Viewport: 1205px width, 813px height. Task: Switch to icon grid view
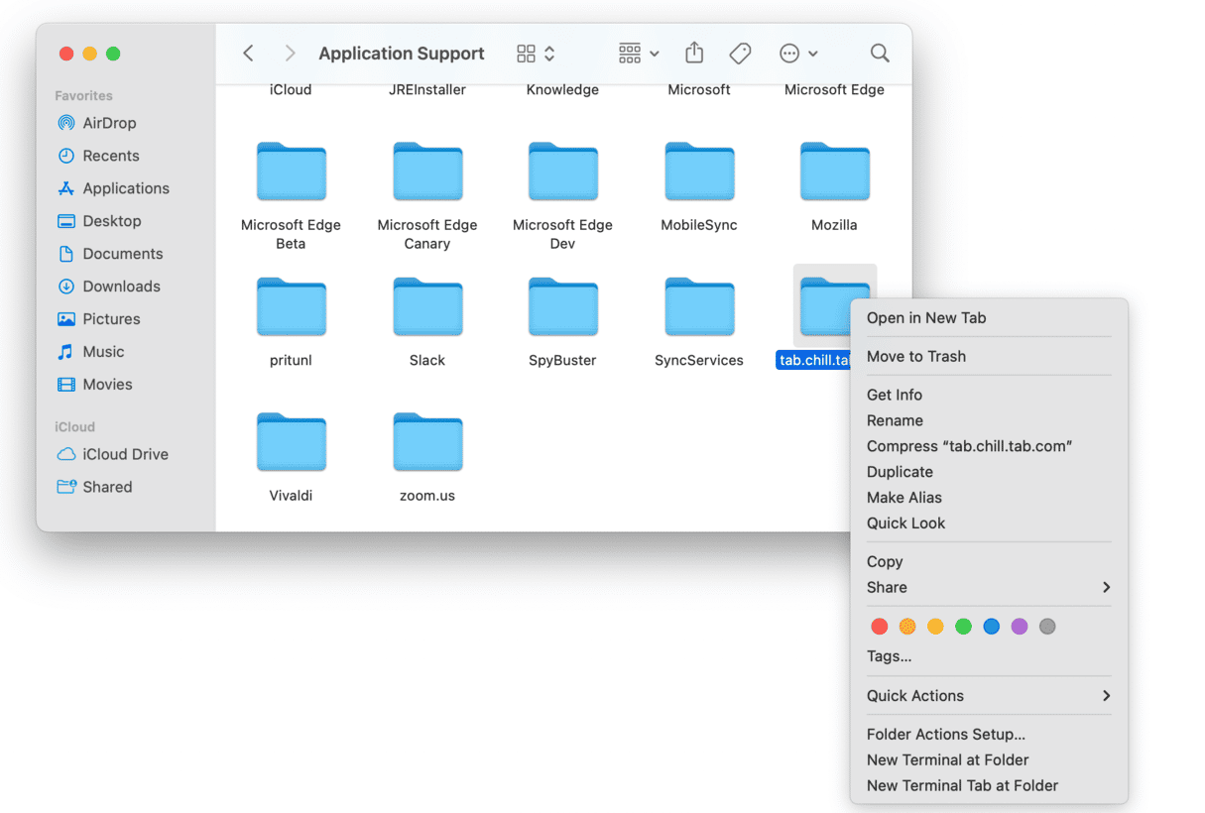pos(527,54)
